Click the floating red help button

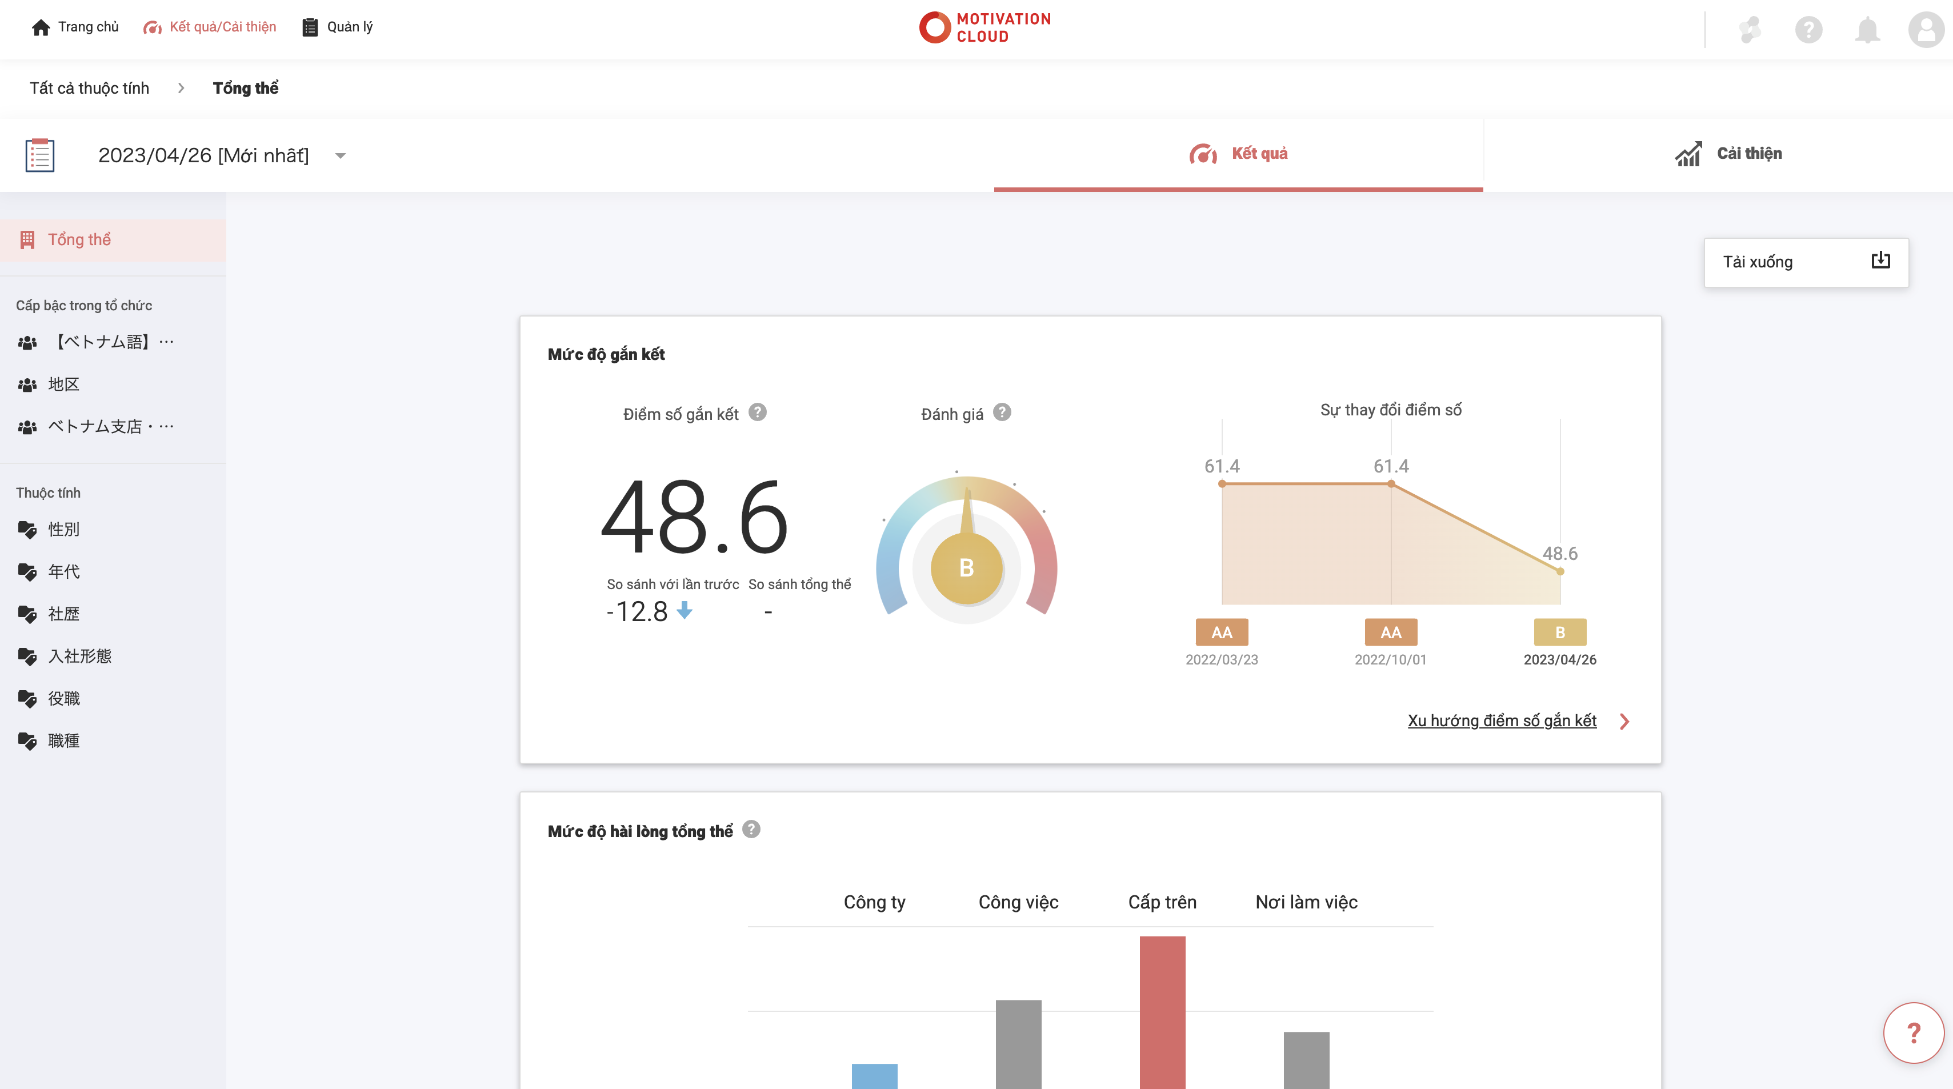point(1913,1032)
